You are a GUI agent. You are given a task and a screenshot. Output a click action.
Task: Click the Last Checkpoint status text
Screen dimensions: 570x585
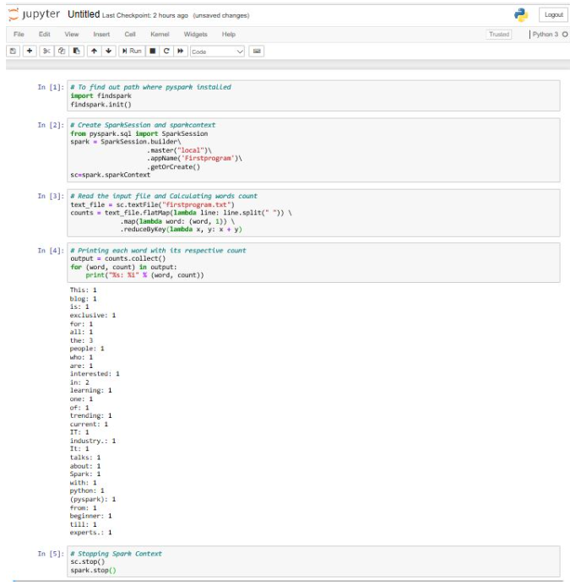(145, 15)
